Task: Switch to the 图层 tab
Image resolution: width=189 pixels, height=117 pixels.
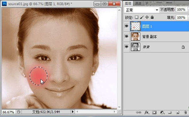Action: click(x=128, y=3)
